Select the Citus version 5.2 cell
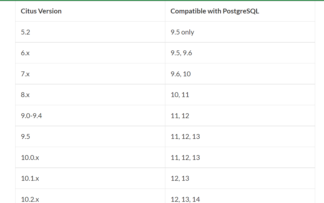Viewport: 324px width, 203px height. point(26,32)
